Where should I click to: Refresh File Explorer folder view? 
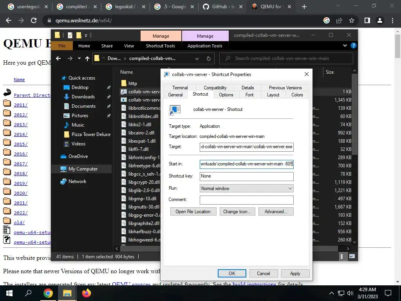pyautogui.click(x=209, y=59)
